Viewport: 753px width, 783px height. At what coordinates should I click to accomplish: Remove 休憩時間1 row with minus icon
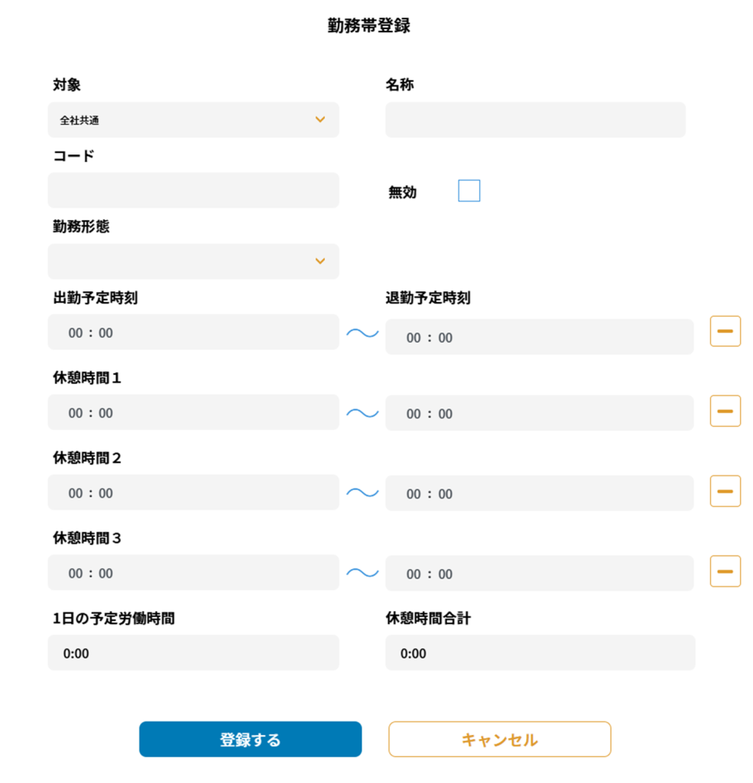click(x=725, y=411)
